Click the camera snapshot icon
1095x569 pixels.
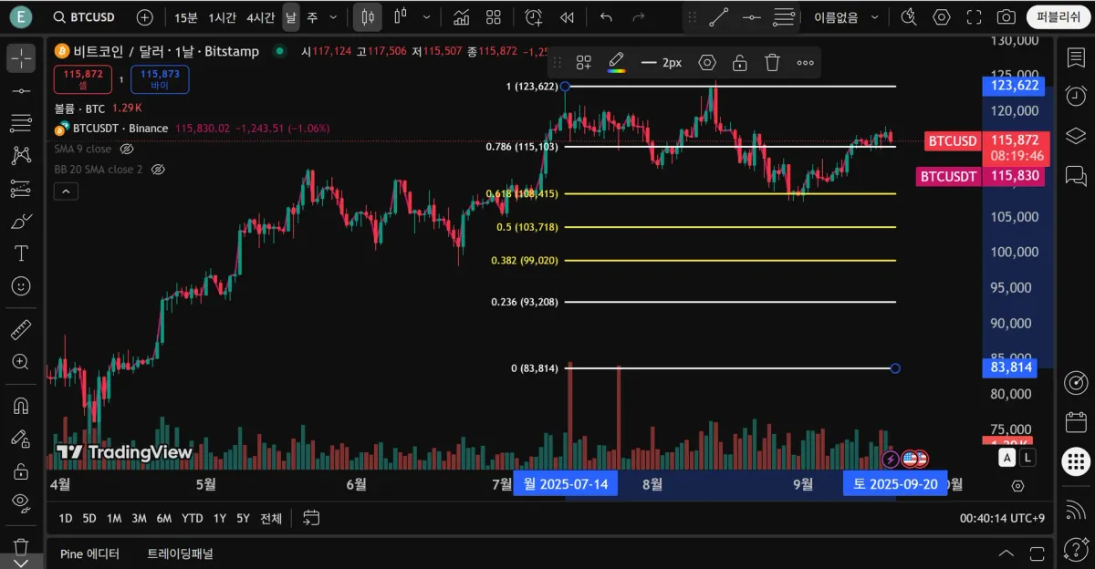[1006, 17]
